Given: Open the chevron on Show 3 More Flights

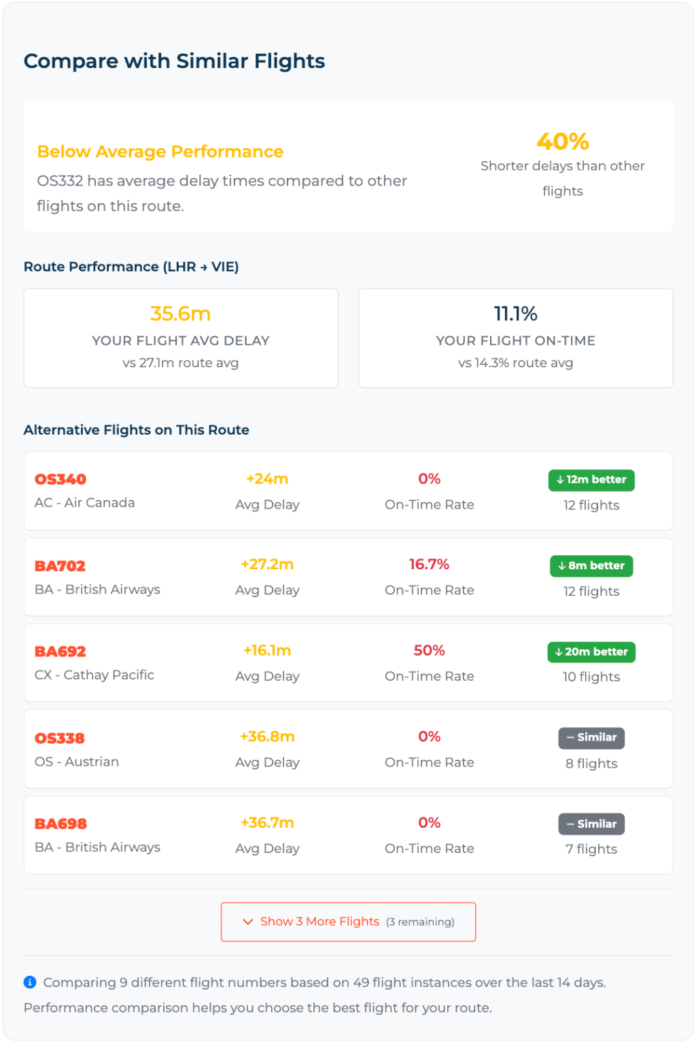Looking at the screenshot, I should point(248,922).
